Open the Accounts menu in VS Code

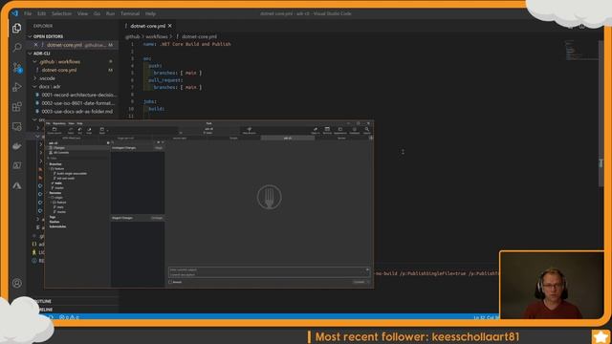pyautogui.click(x=17, y=283)
